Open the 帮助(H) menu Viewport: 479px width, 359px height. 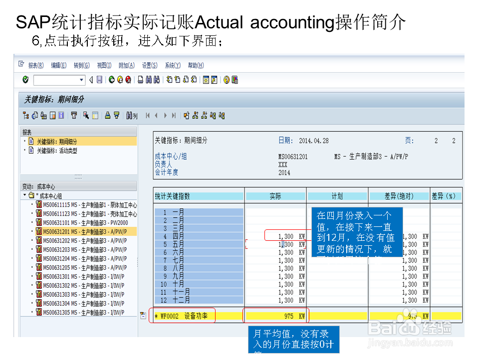(x=196, y=65)
